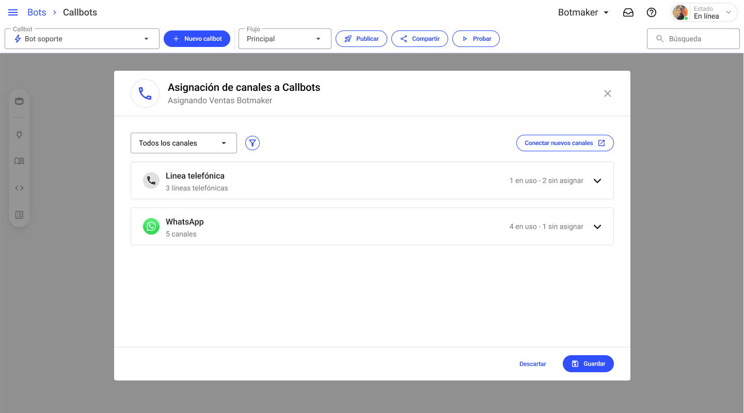The width and height of the screenshot is (744, 413).
Task: Click the phone icon in dialog header
Action: (145, 93)
